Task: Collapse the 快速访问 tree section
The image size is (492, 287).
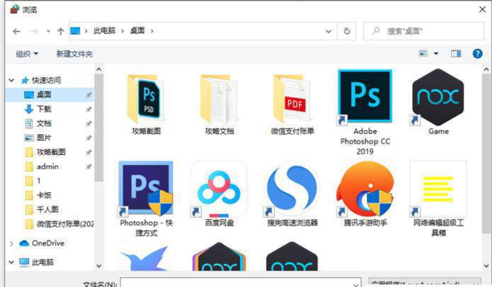Action: [11, 80]
